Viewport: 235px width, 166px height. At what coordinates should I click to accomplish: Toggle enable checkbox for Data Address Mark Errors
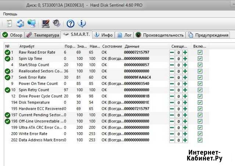tap(200, 140)
